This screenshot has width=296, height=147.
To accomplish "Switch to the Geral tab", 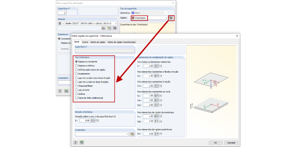I will [77, 42].
